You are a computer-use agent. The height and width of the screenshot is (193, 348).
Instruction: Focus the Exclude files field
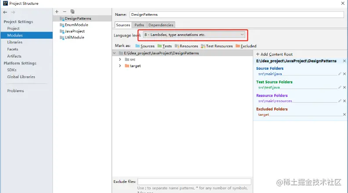(194, 182)
